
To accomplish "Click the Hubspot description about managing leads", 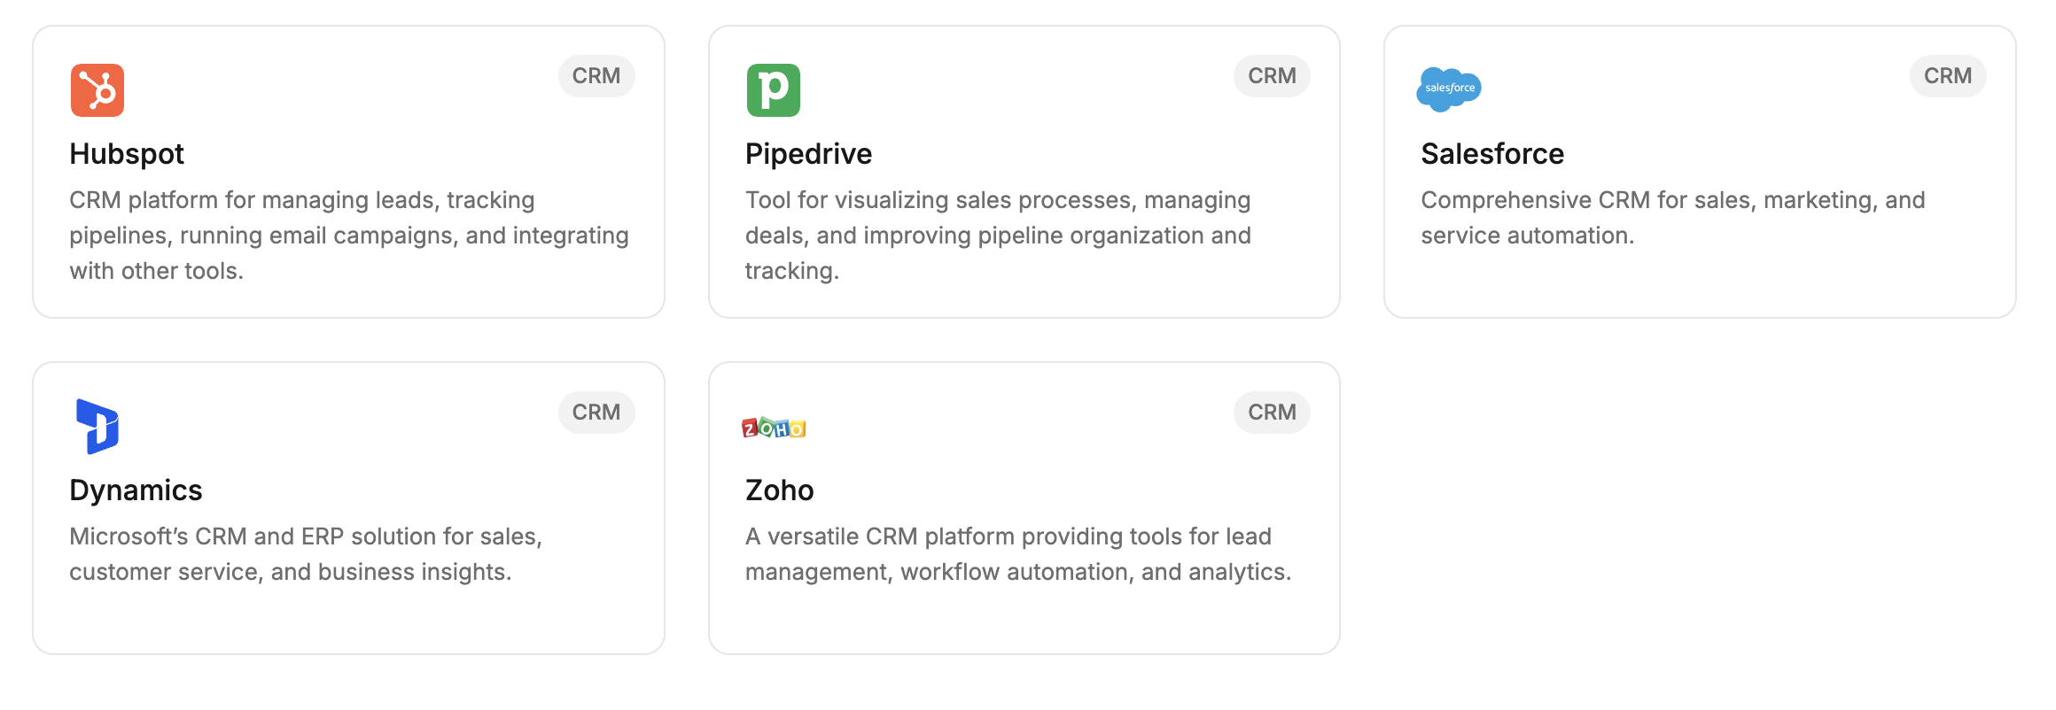I will 348,235.
